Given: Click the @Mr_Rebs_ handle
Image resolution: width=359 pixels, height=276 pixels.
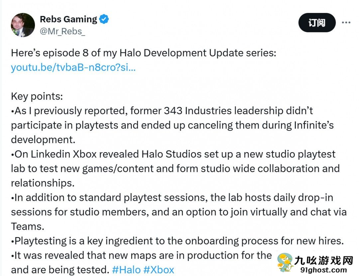Looking at the screenshot, I should click(62, 32).
